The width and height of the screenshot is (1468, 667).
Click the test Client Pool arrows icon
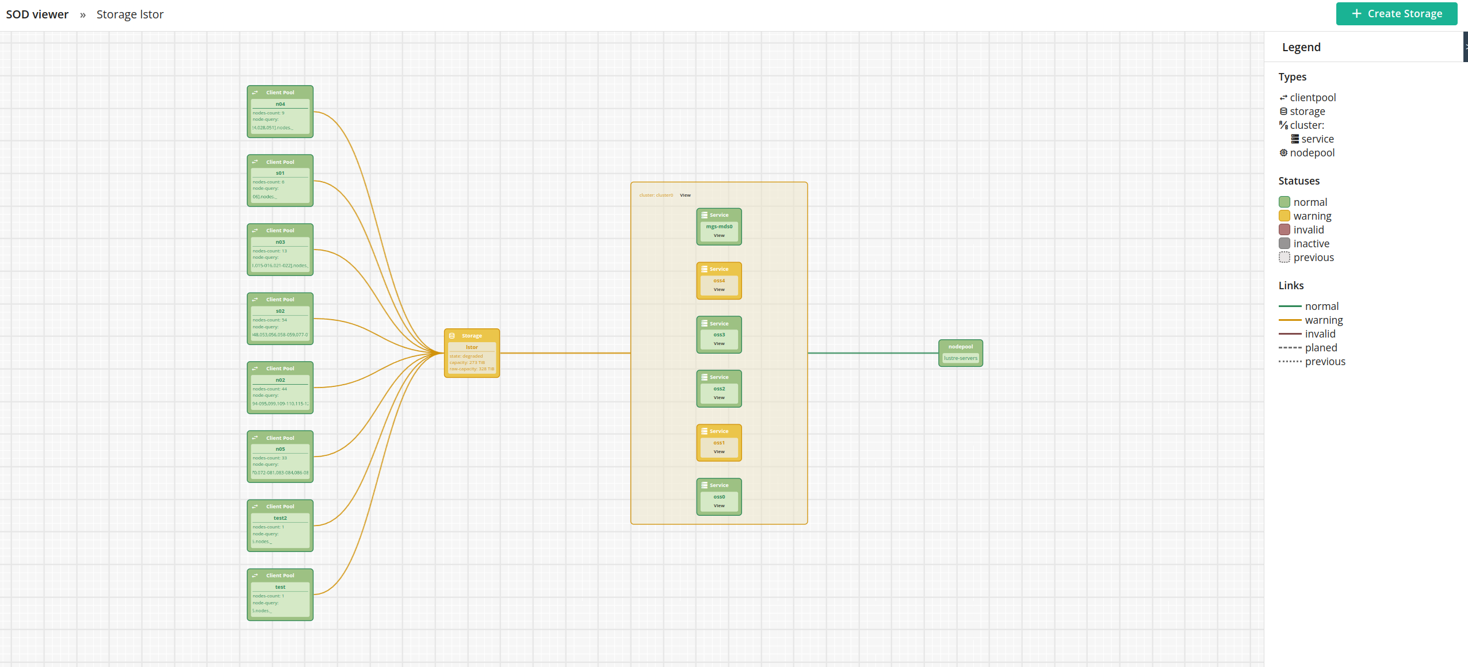click(x=255, y=576)
